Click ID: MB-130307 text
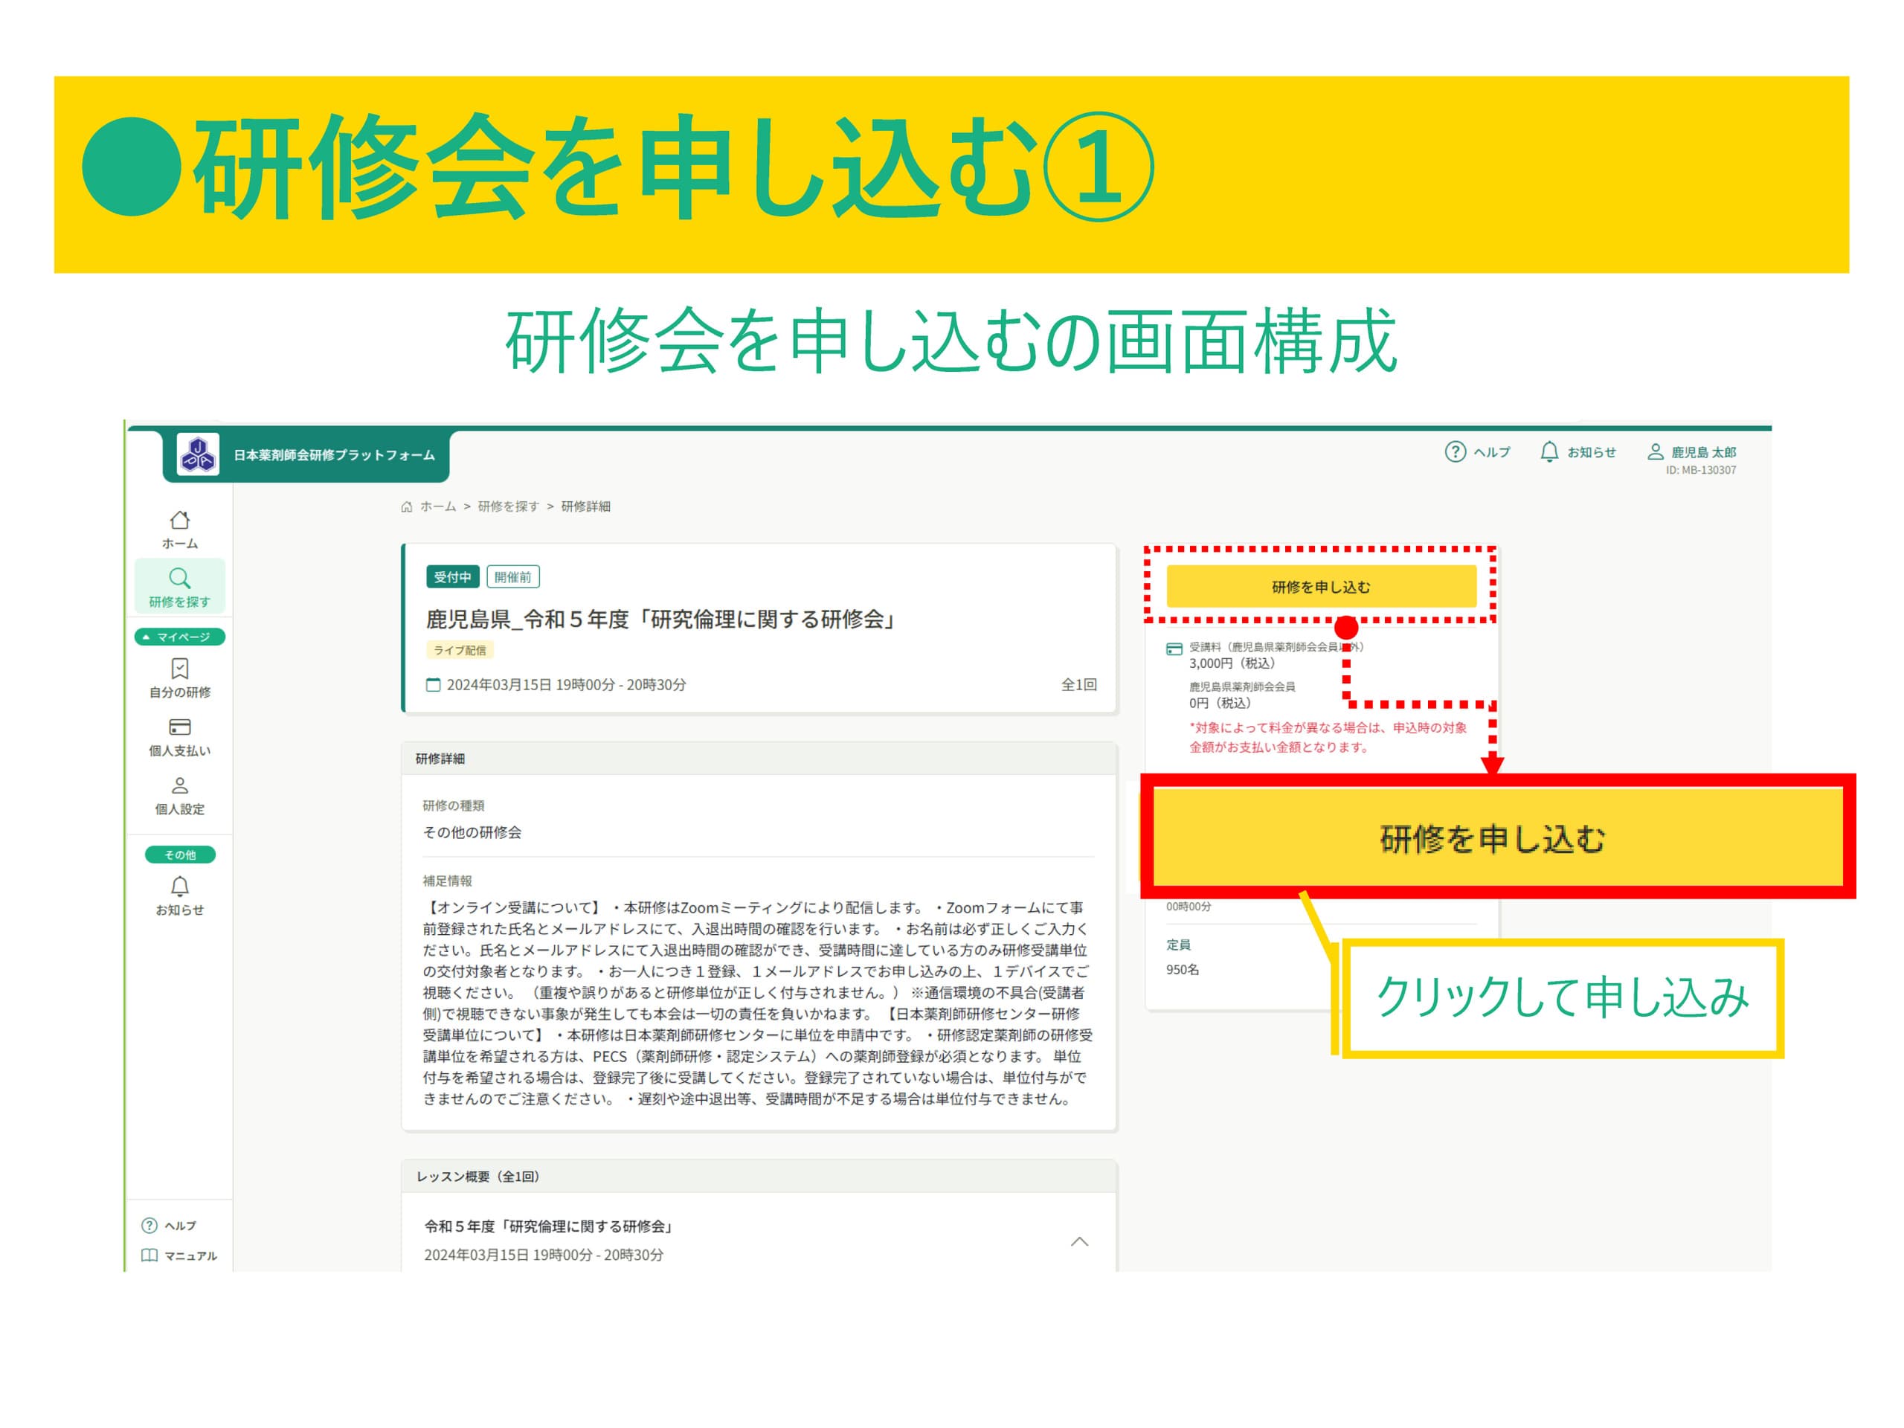Screen dimensions: 1904x1428 click(1701, 470)
